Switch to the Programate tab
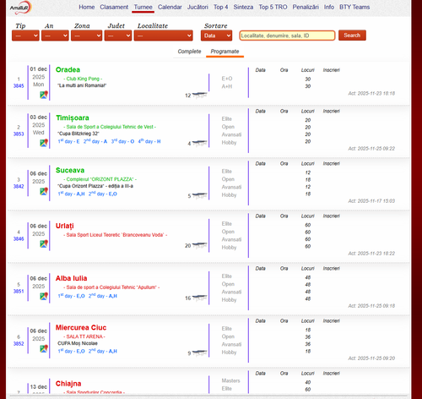This screenshot has height=399, width=422. 225,52
